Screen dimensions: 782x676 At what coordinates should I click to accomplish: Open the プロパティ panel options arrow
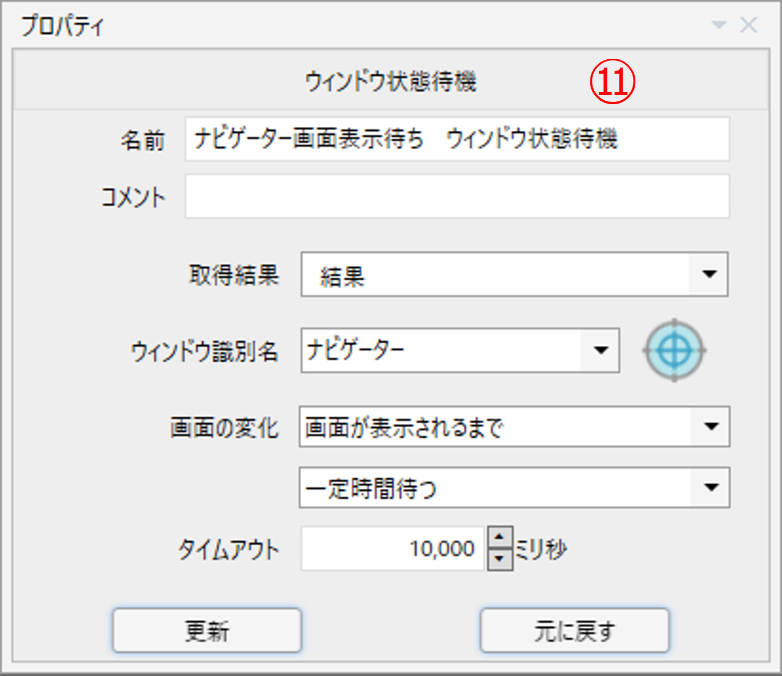[718, 25]
